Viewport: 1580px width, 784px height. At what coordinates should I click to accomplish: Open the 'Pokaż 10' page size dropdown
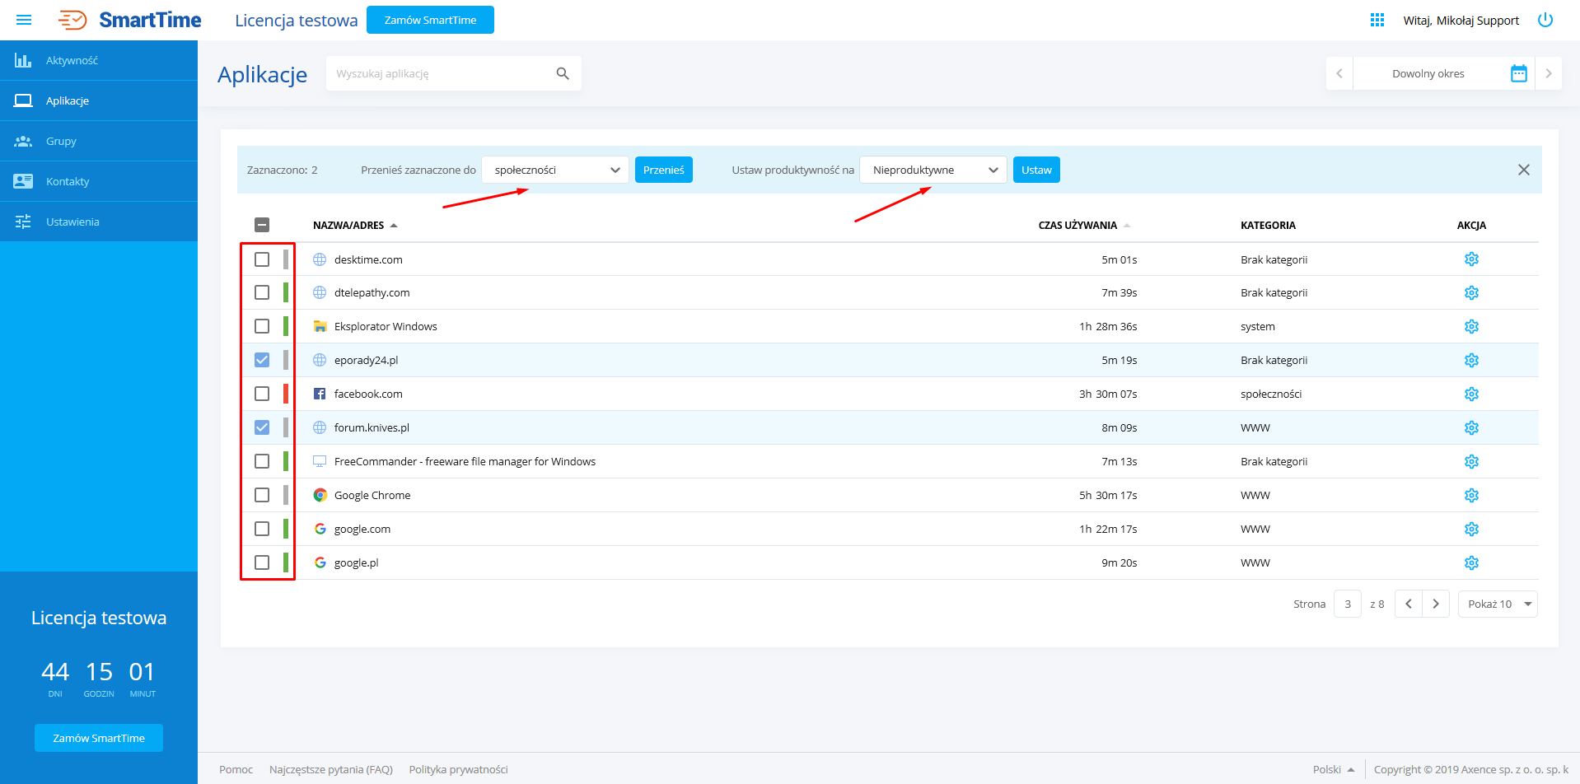coord(1497,604)
